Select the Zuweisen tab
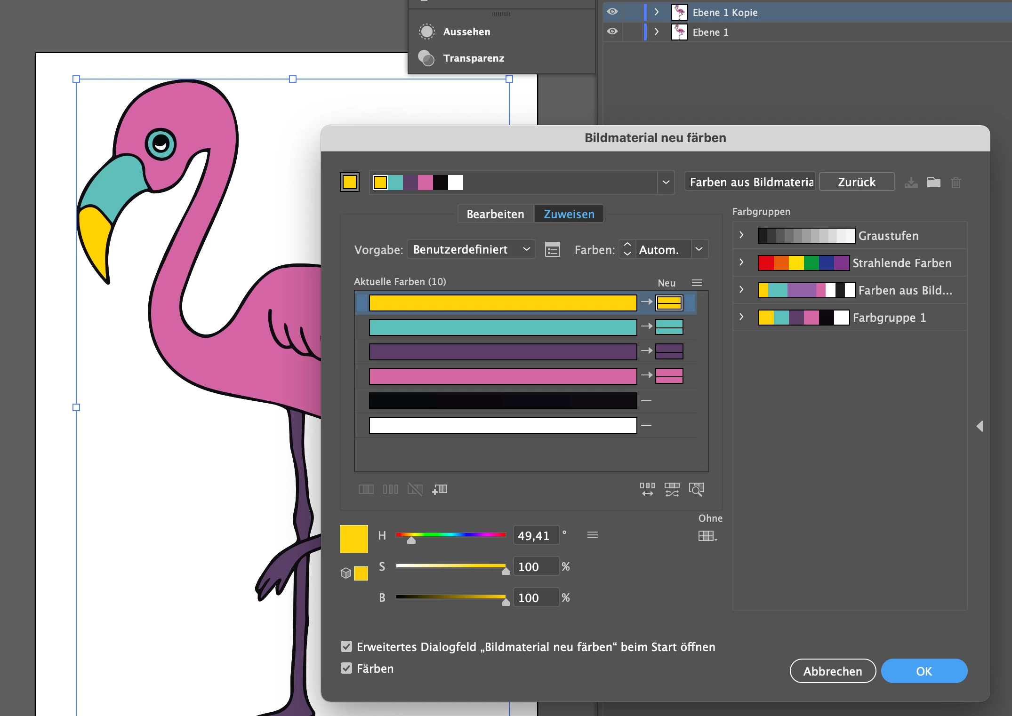The height and width of the screenshot is (716, 1012). (569, 214)
